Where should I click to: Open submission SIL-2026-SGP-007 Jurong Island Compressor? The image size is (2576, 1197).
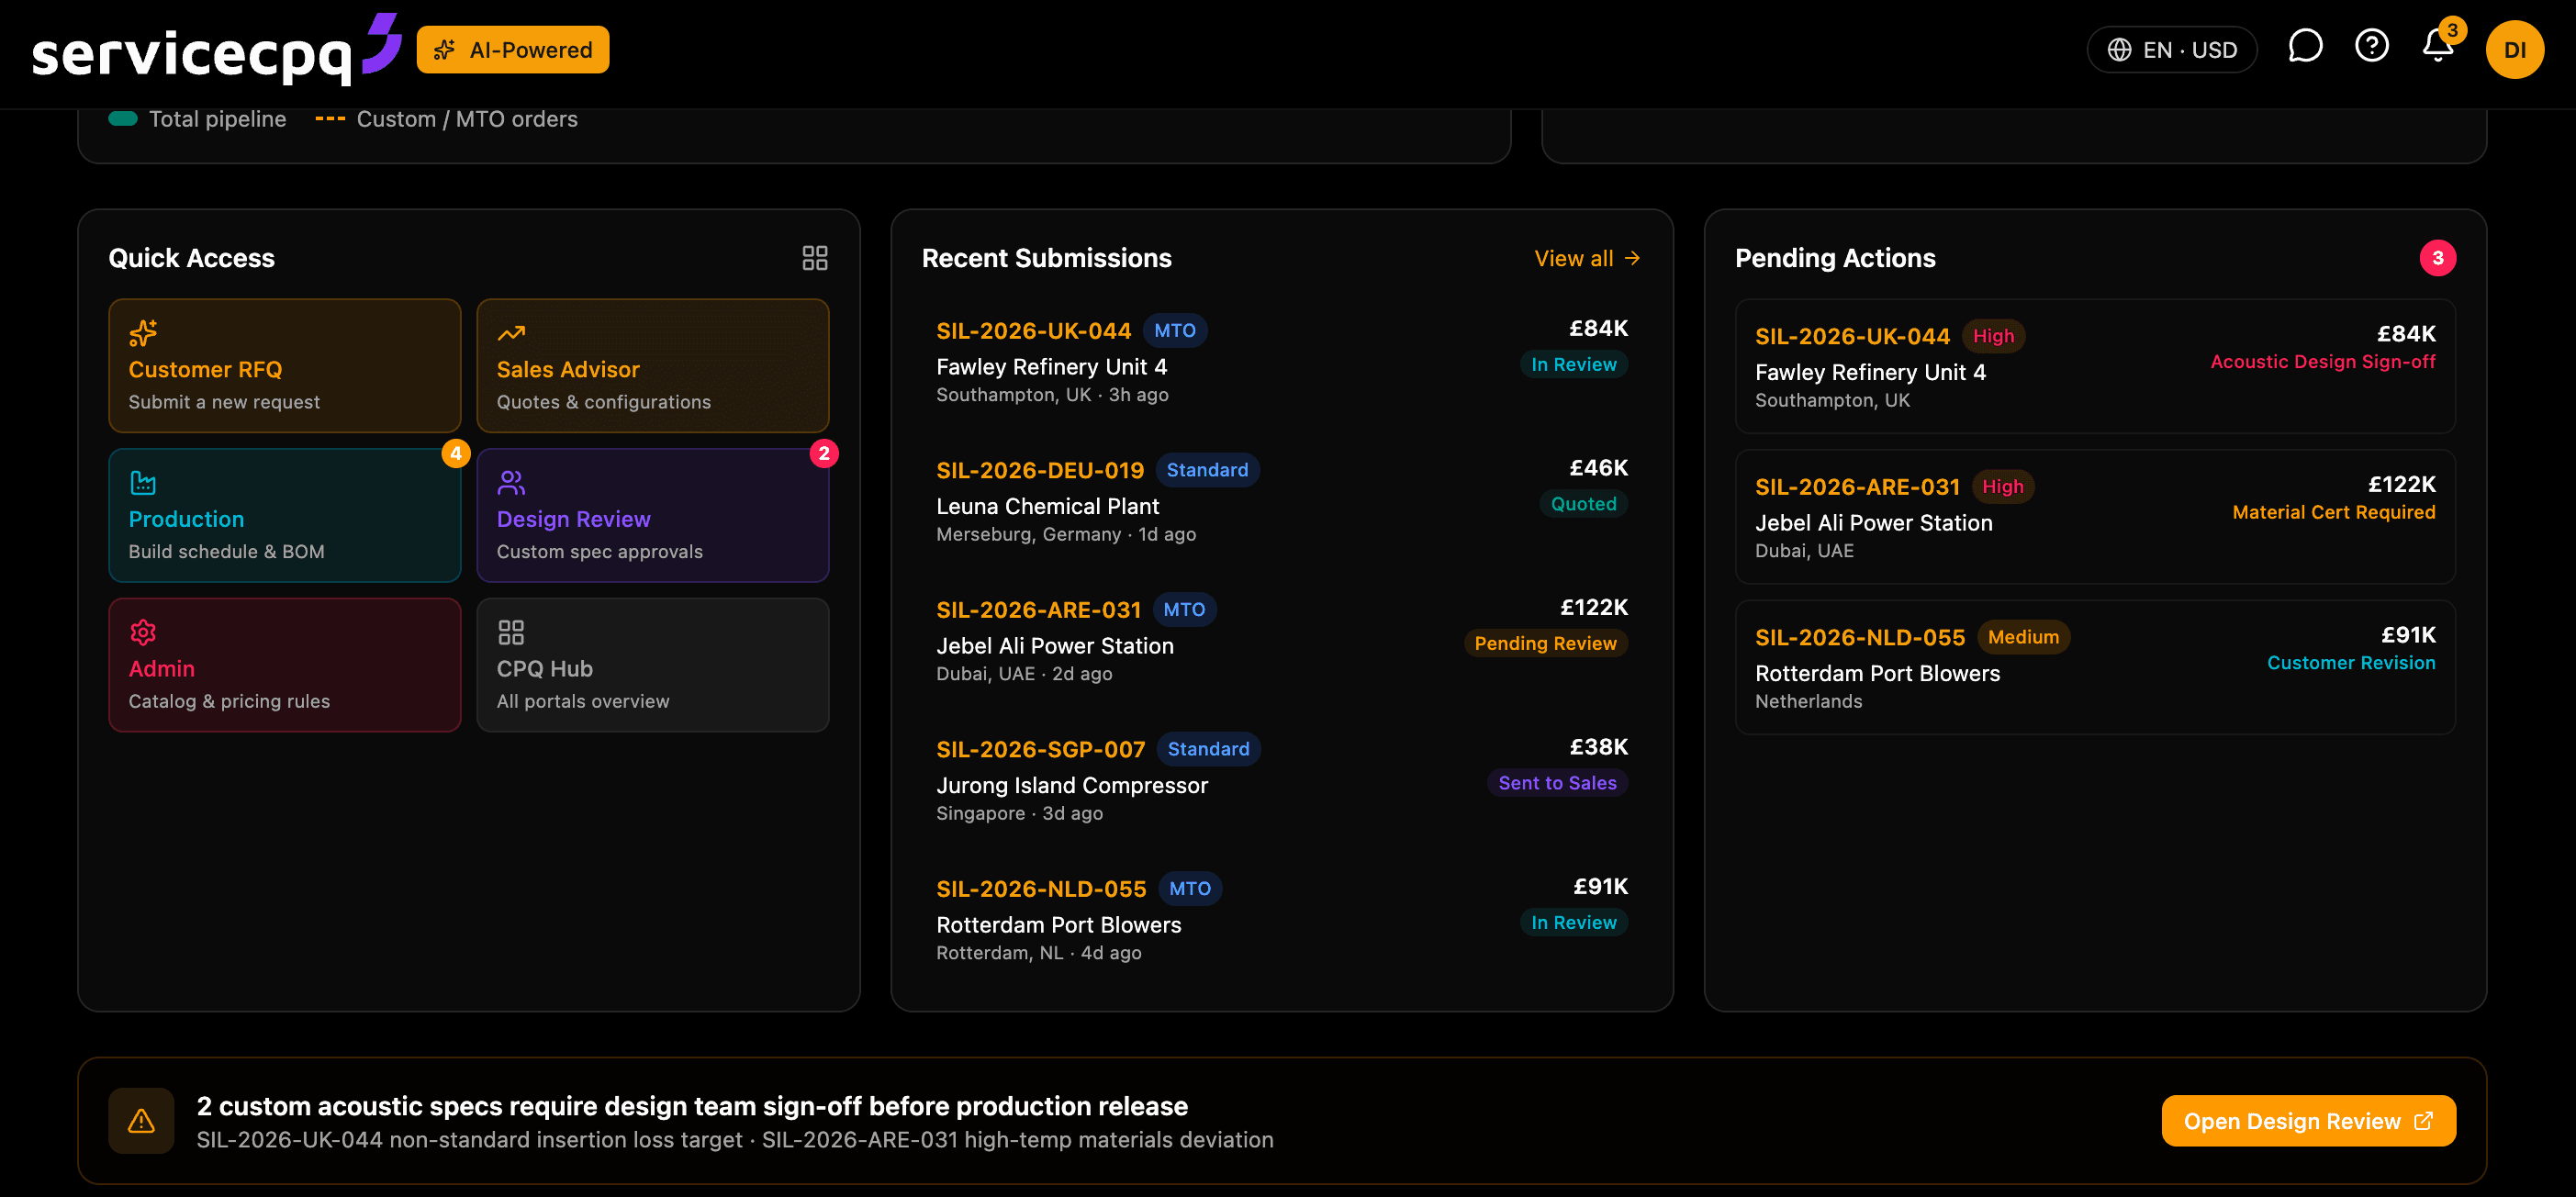point(1282,780)
